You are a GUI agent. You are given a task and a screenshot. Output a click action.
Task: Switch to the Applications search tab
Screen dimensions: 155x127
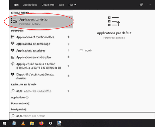pyautogui.click(x=30, y=5)
